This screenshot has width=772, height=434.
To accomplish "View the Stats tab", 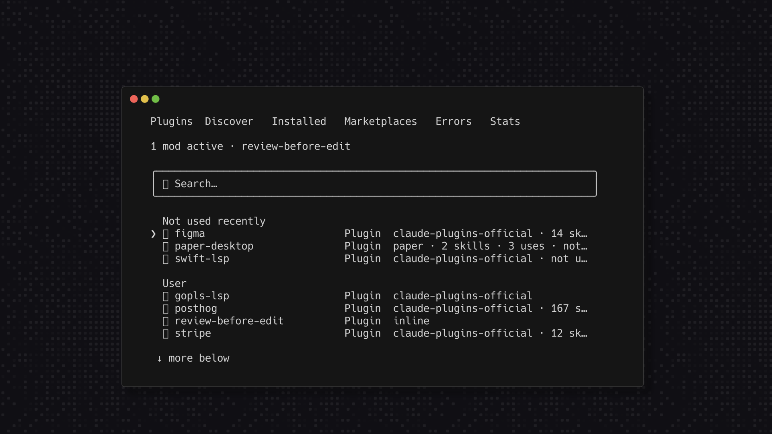I will (505, 121).
